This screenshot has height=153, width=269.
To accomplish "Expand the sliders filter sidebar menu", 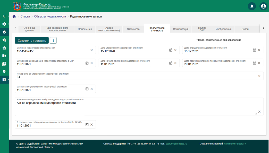I will coord(4,16).
